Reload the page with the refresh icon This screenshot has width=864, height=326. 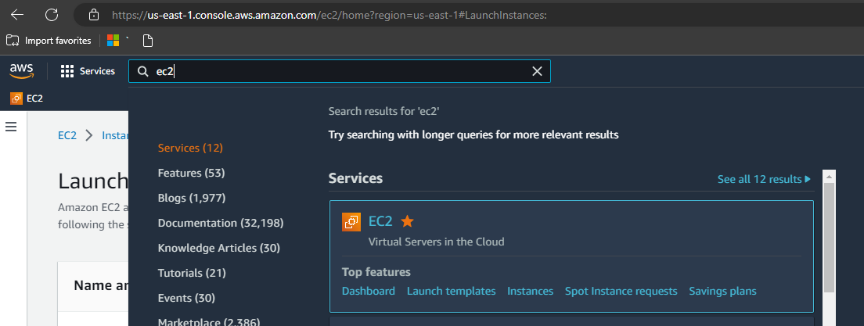coord(52,15)
